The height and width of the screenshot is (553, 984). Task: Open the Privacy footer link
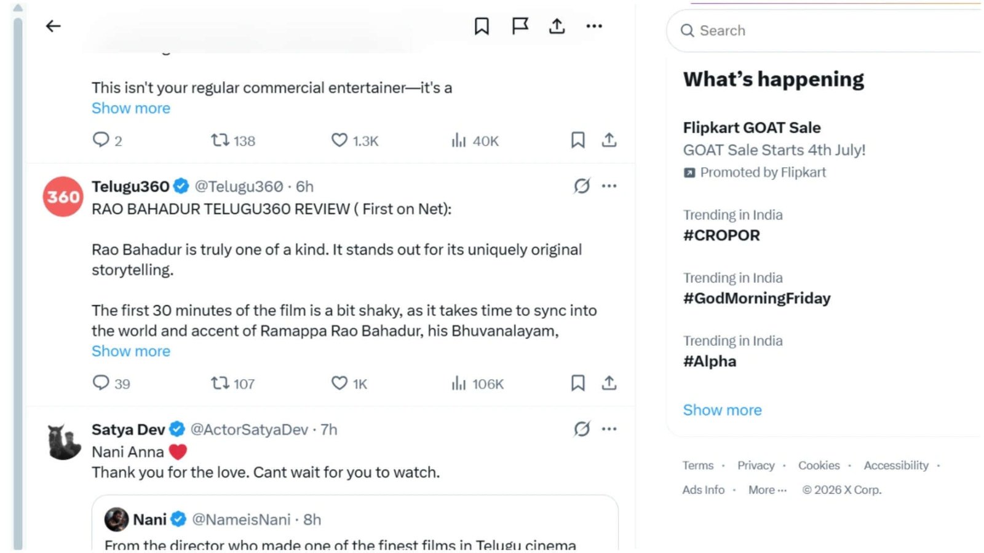point(756,465)
